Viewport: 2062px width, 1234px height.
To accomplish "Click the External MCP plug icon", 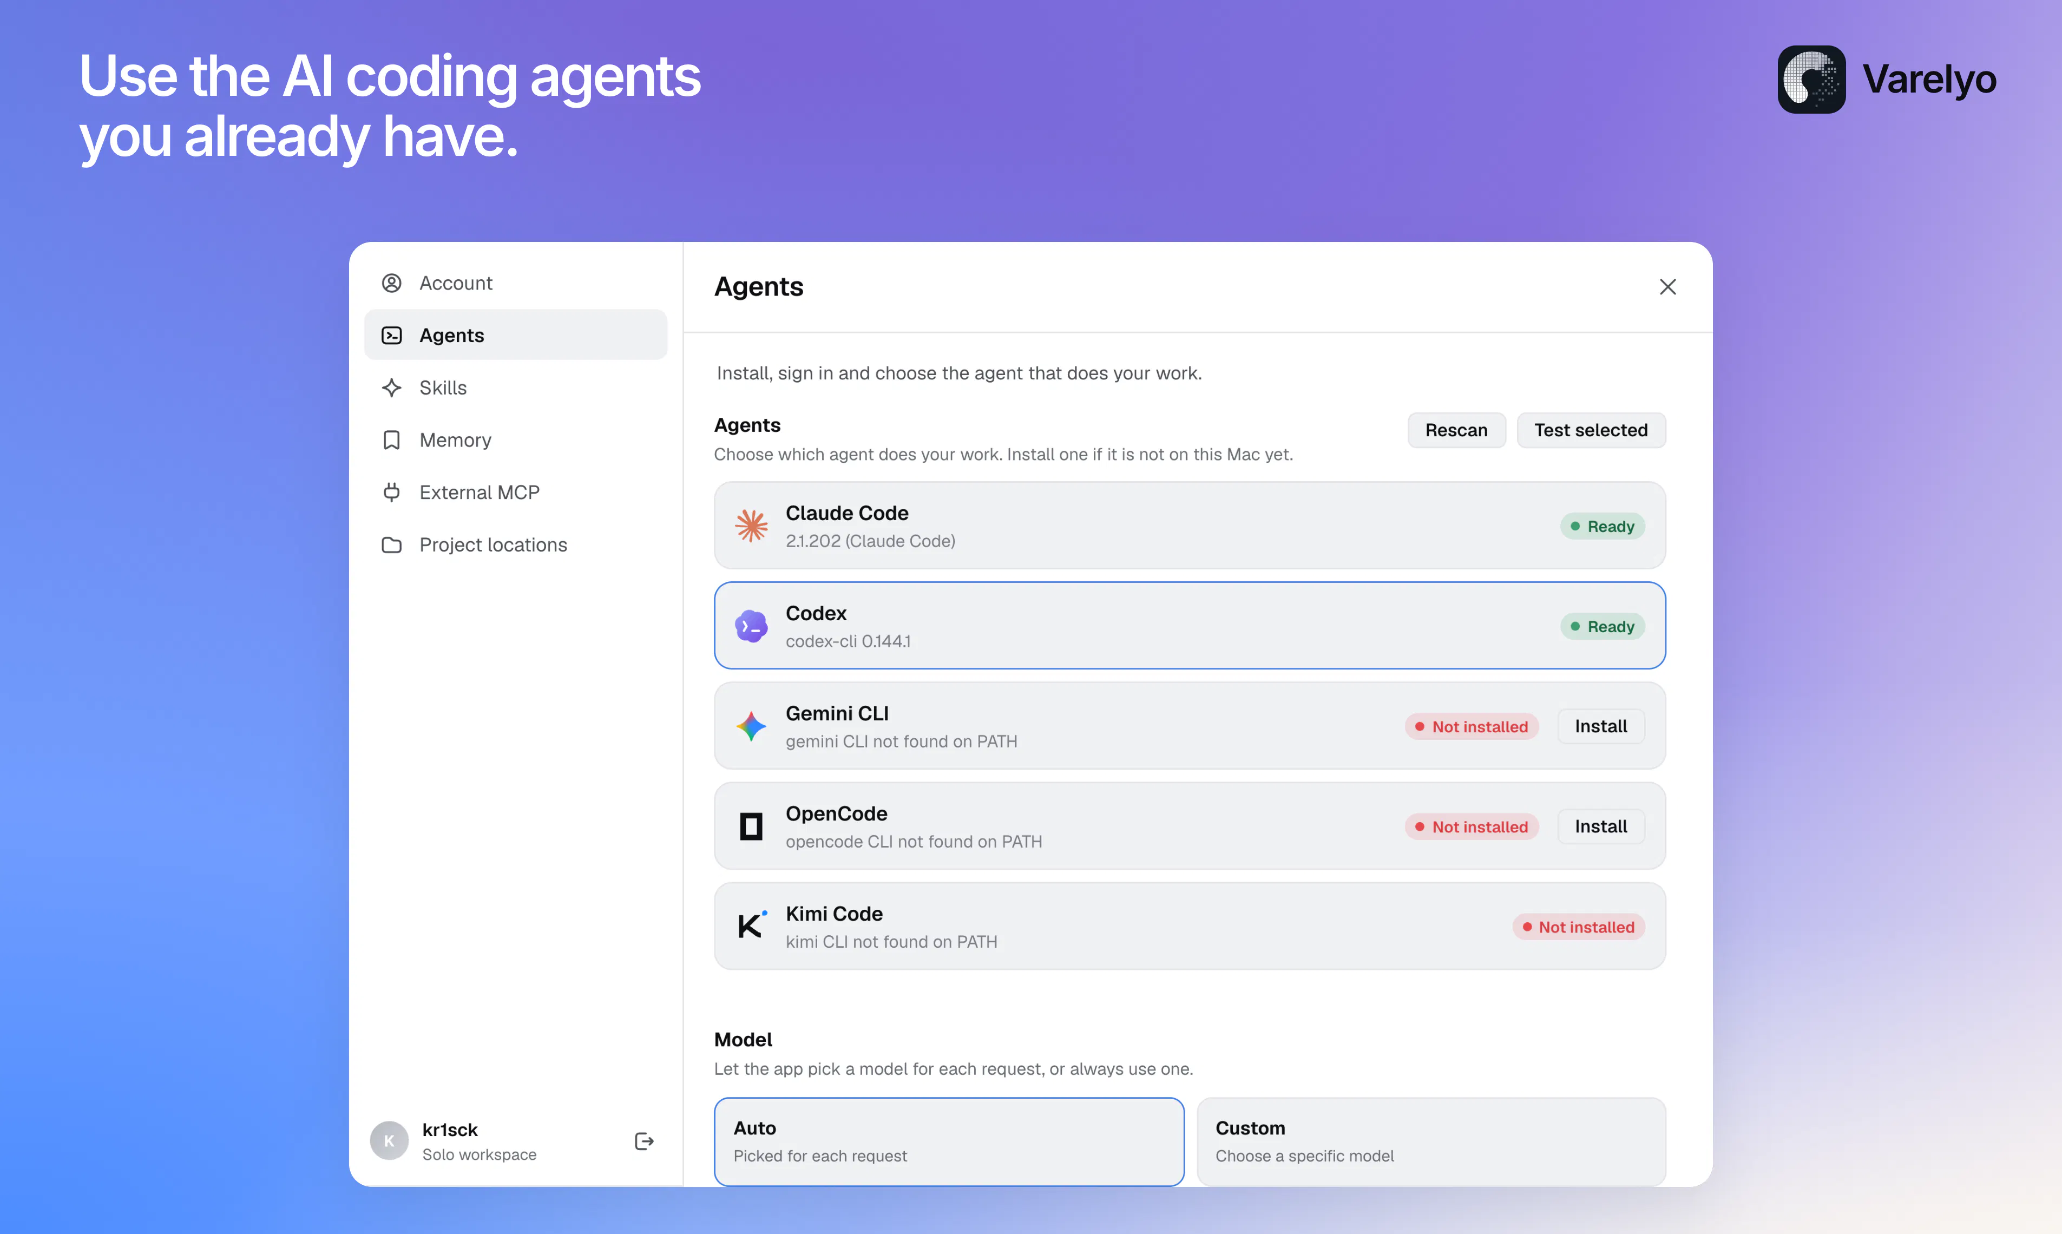I will point(392,493).
